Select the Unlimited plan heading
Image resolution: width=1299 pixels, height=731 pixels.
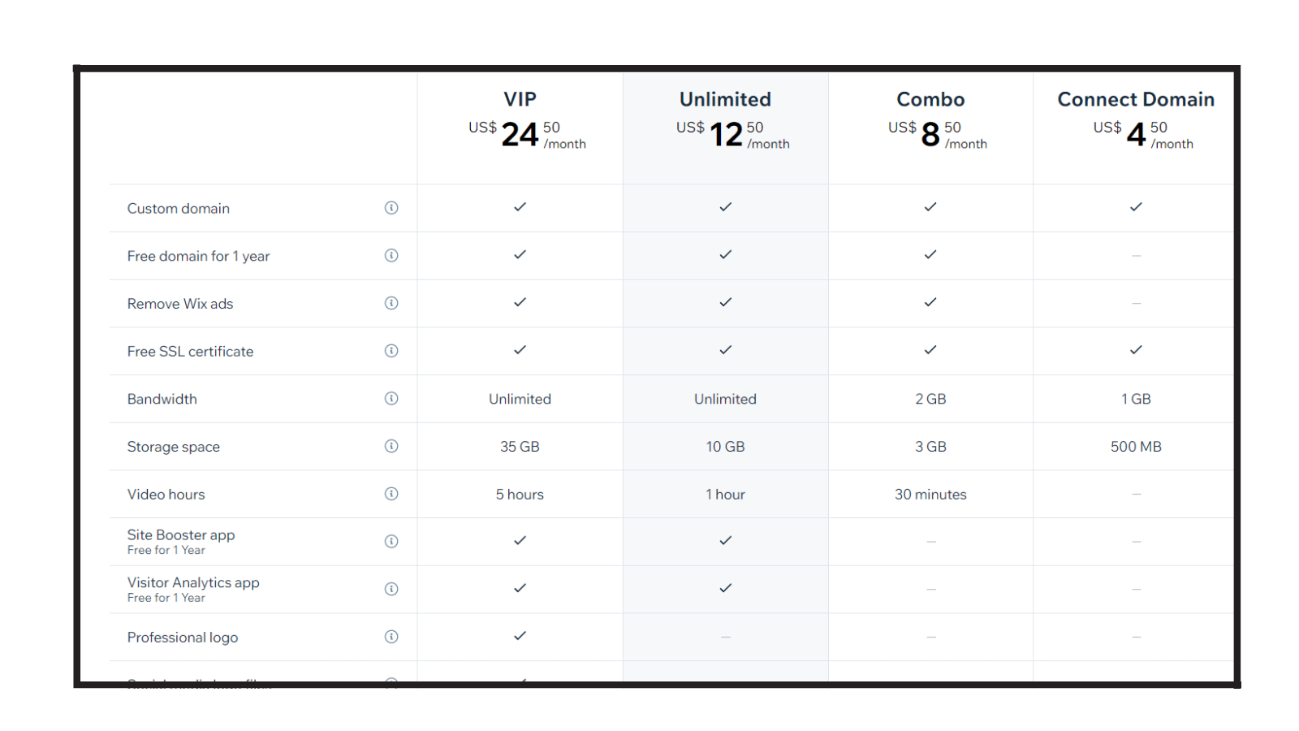point(725,99)
